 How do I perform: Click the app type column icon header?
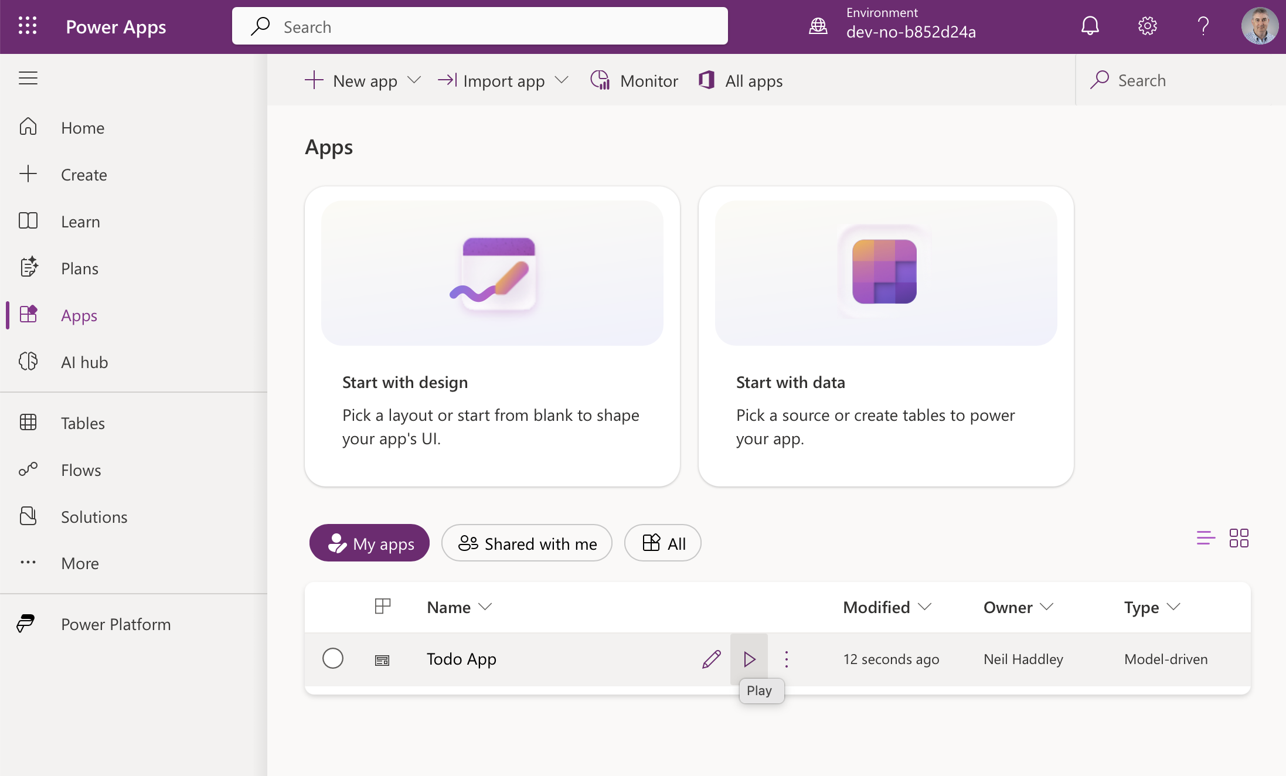coord(382,606)
